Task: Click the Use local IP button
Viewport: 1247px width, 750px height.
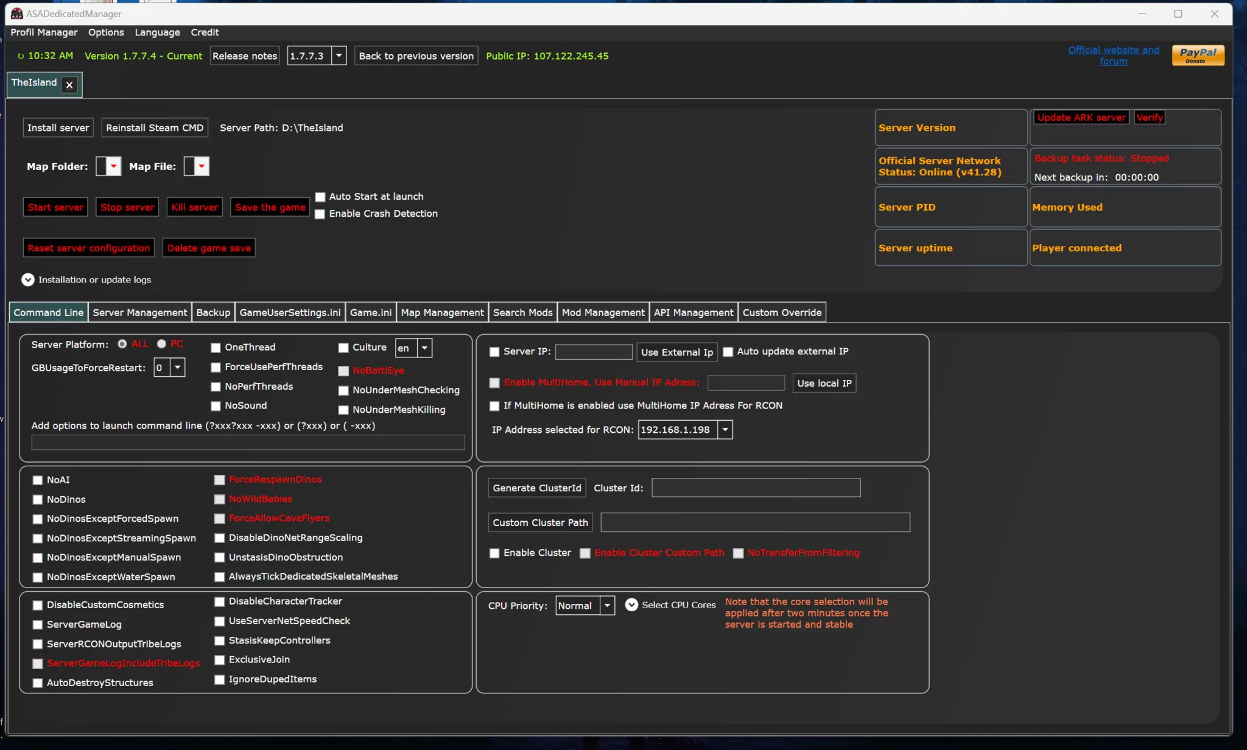Action: coord(824,383)
